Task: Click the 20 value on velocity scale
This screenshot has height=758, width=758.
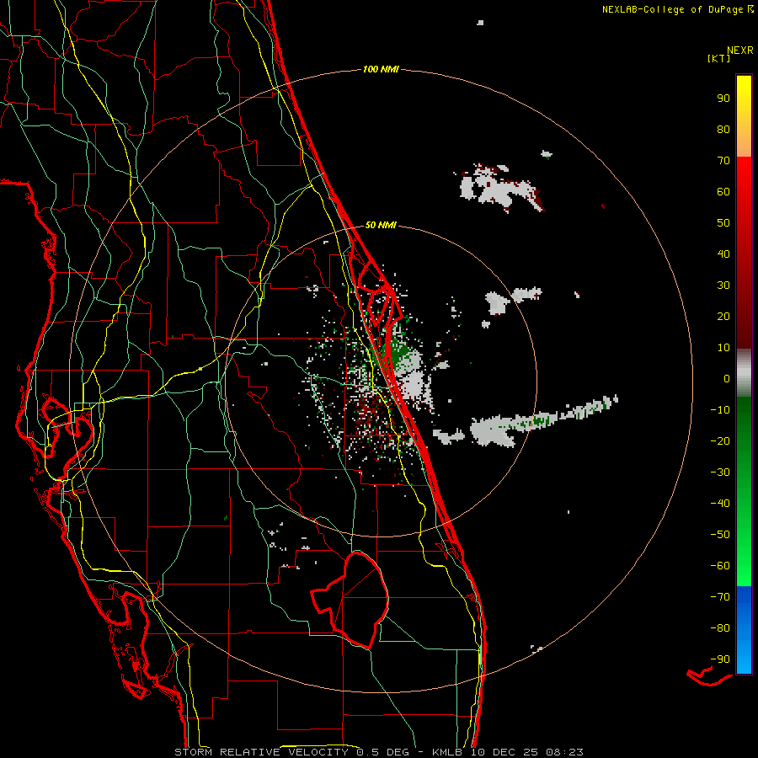Action: coord(723,316)
